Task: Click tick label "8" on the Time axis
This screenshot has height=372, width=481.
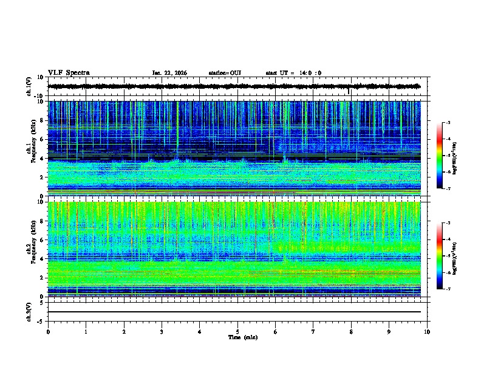Action: click(x=351, y=332)
